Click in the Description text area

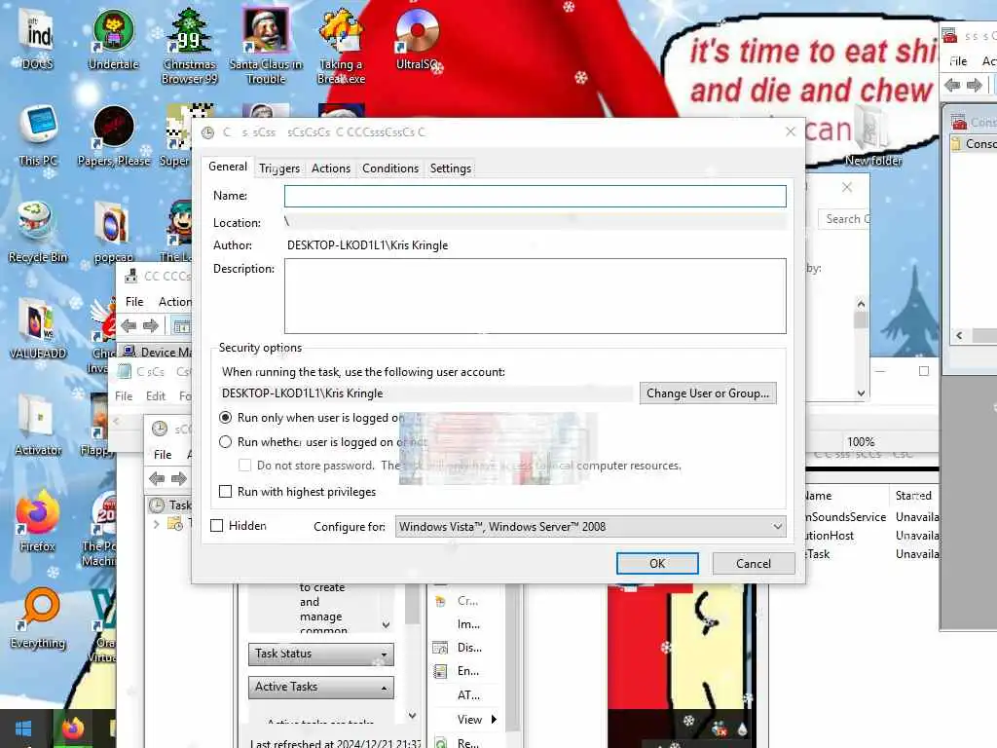click(535, 296)
